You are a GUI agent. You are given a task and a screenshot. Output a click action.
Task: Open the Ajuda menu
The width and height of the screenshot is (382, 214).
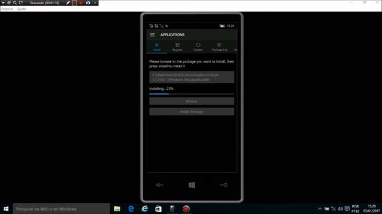[x=21, y=9]
